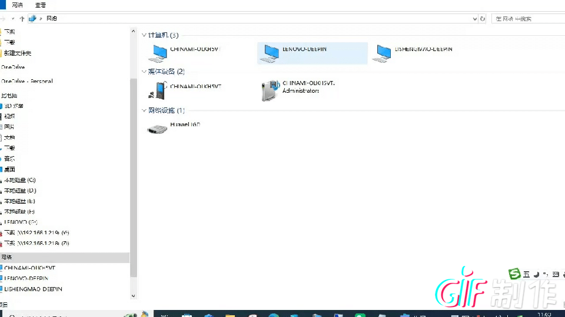Viewport: 565px width, 317px height.
Task: Select OneDrive in navigation pane
Action: tap(12, 67)
